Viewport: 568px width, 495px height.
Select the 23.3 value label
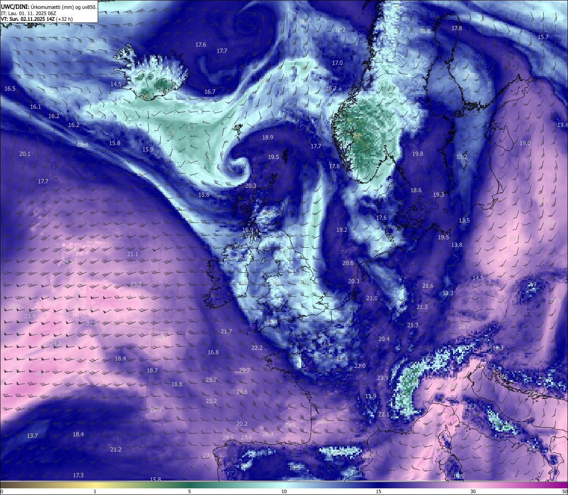point(136,285)
